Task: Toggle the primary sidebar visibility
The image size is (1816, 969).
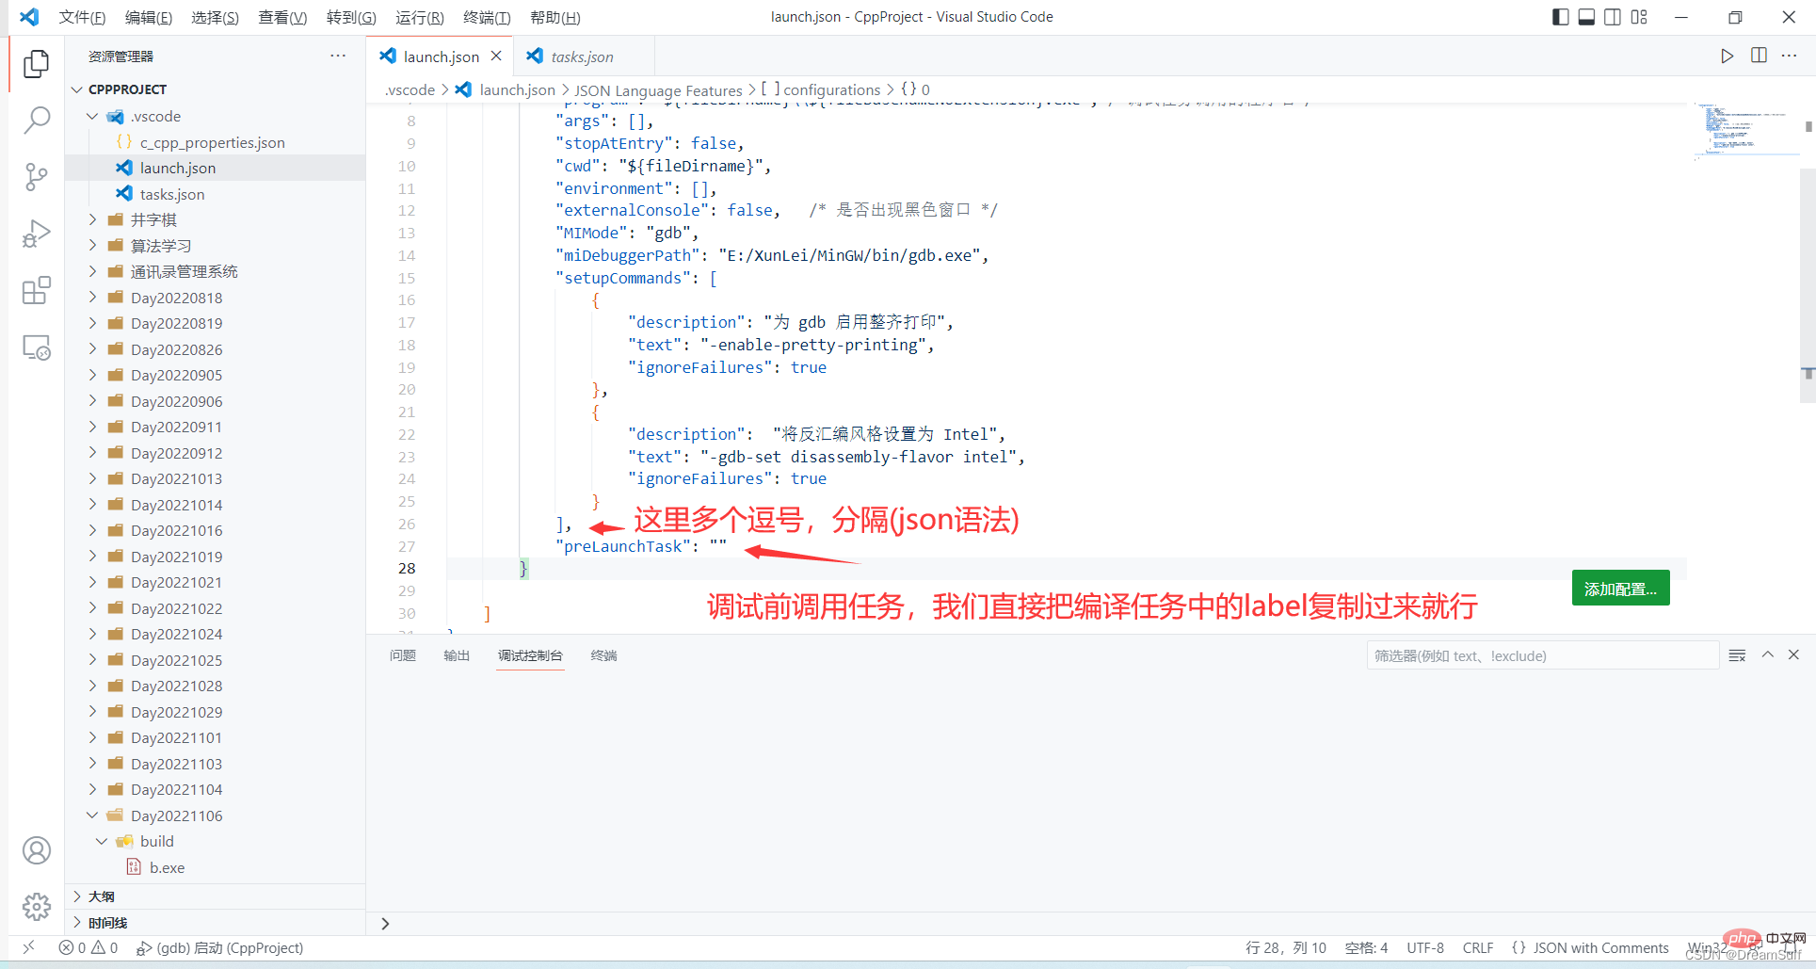Action: [x=1560, y=16]
